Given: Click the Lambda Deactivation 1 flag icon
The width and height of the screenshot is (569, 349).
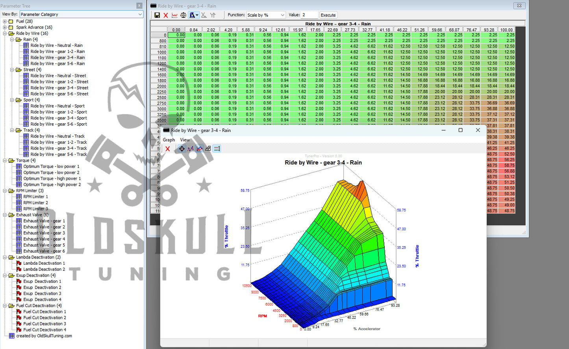Looking at the screenshot, I should [19, 263].
